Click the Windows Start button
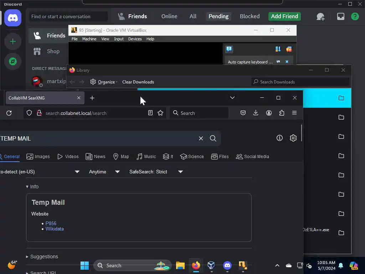Viewport: 365px width, 274px height. click(84, 265)
